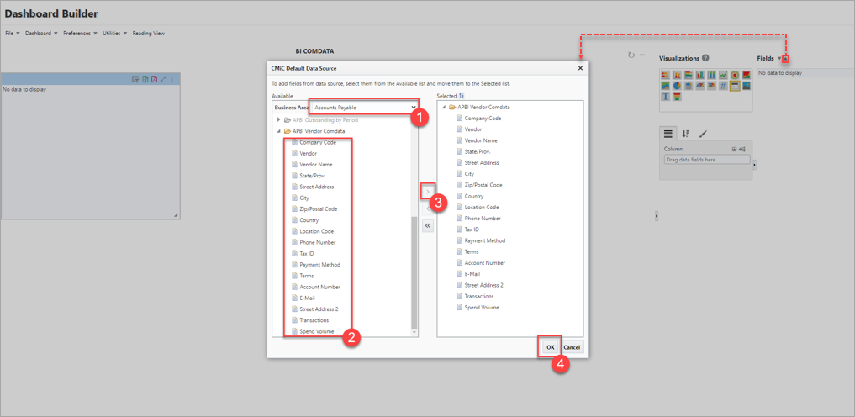Click the move-right single arrow button
This screenshot has width=855, height=417.
click(x=428, y=192)
